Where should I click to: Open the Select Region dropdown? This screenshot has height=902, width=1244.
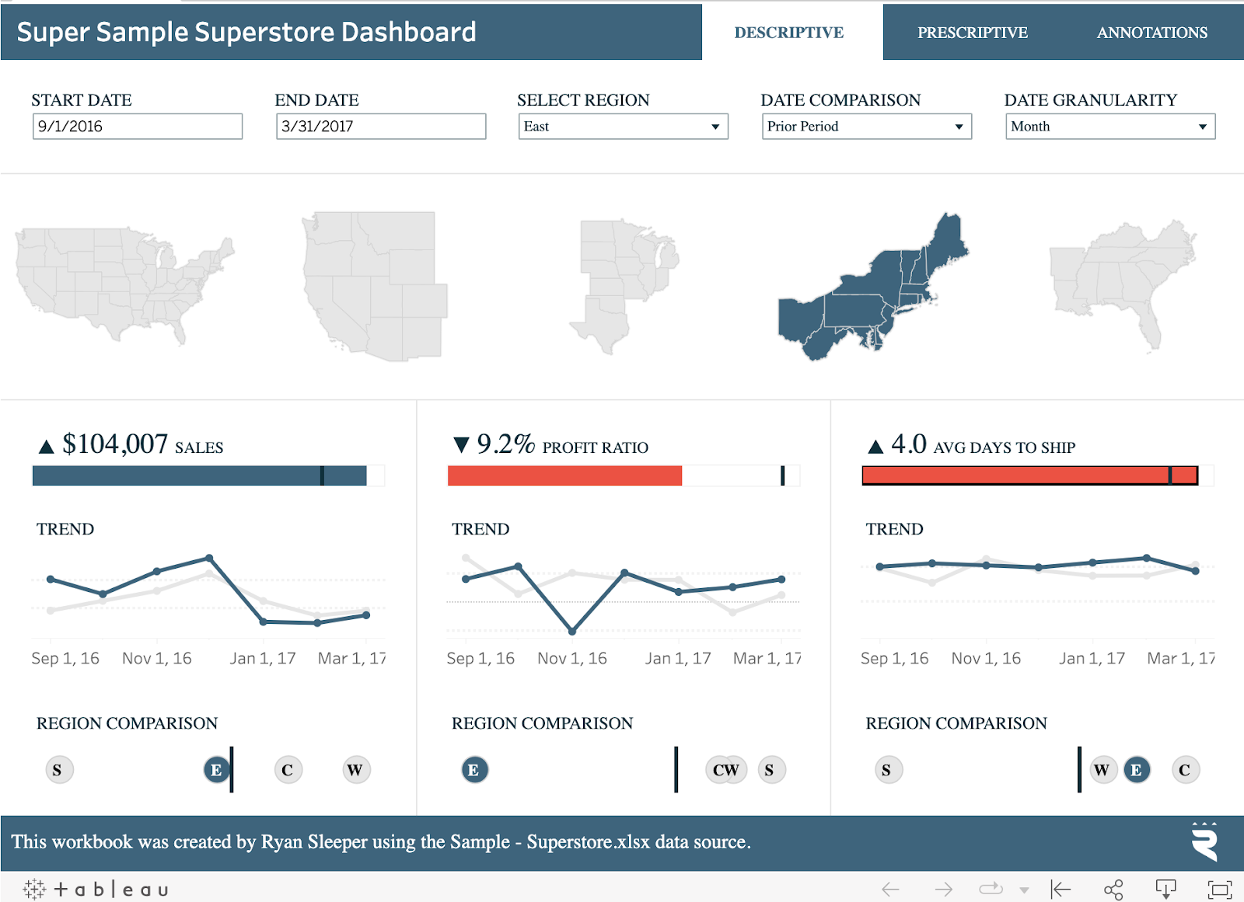[624, 127]
